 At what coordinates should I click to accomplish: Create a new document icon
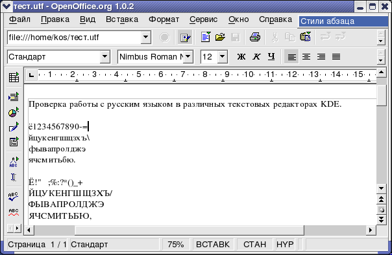coord(206,38)
